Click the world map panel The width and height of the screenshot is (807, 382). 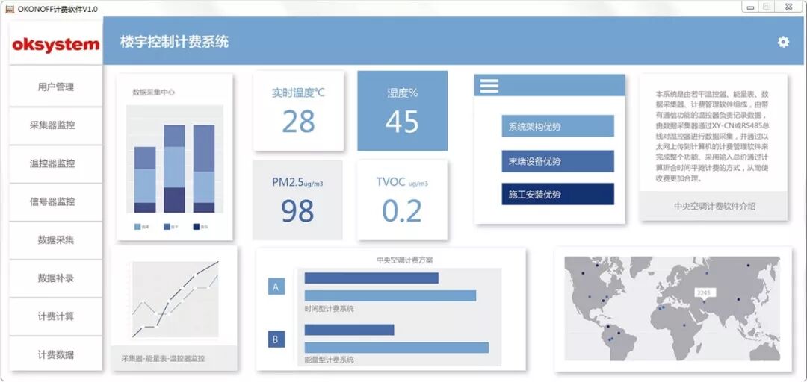point(672,308)
